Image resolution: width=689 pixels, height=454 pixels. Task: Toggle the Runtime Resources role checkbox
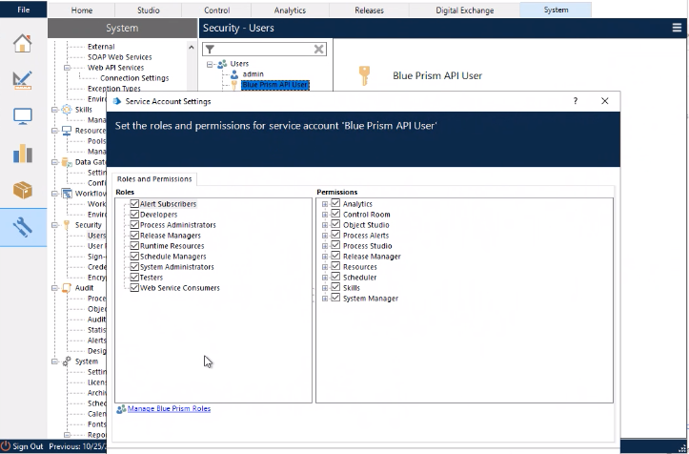[134, 246]
